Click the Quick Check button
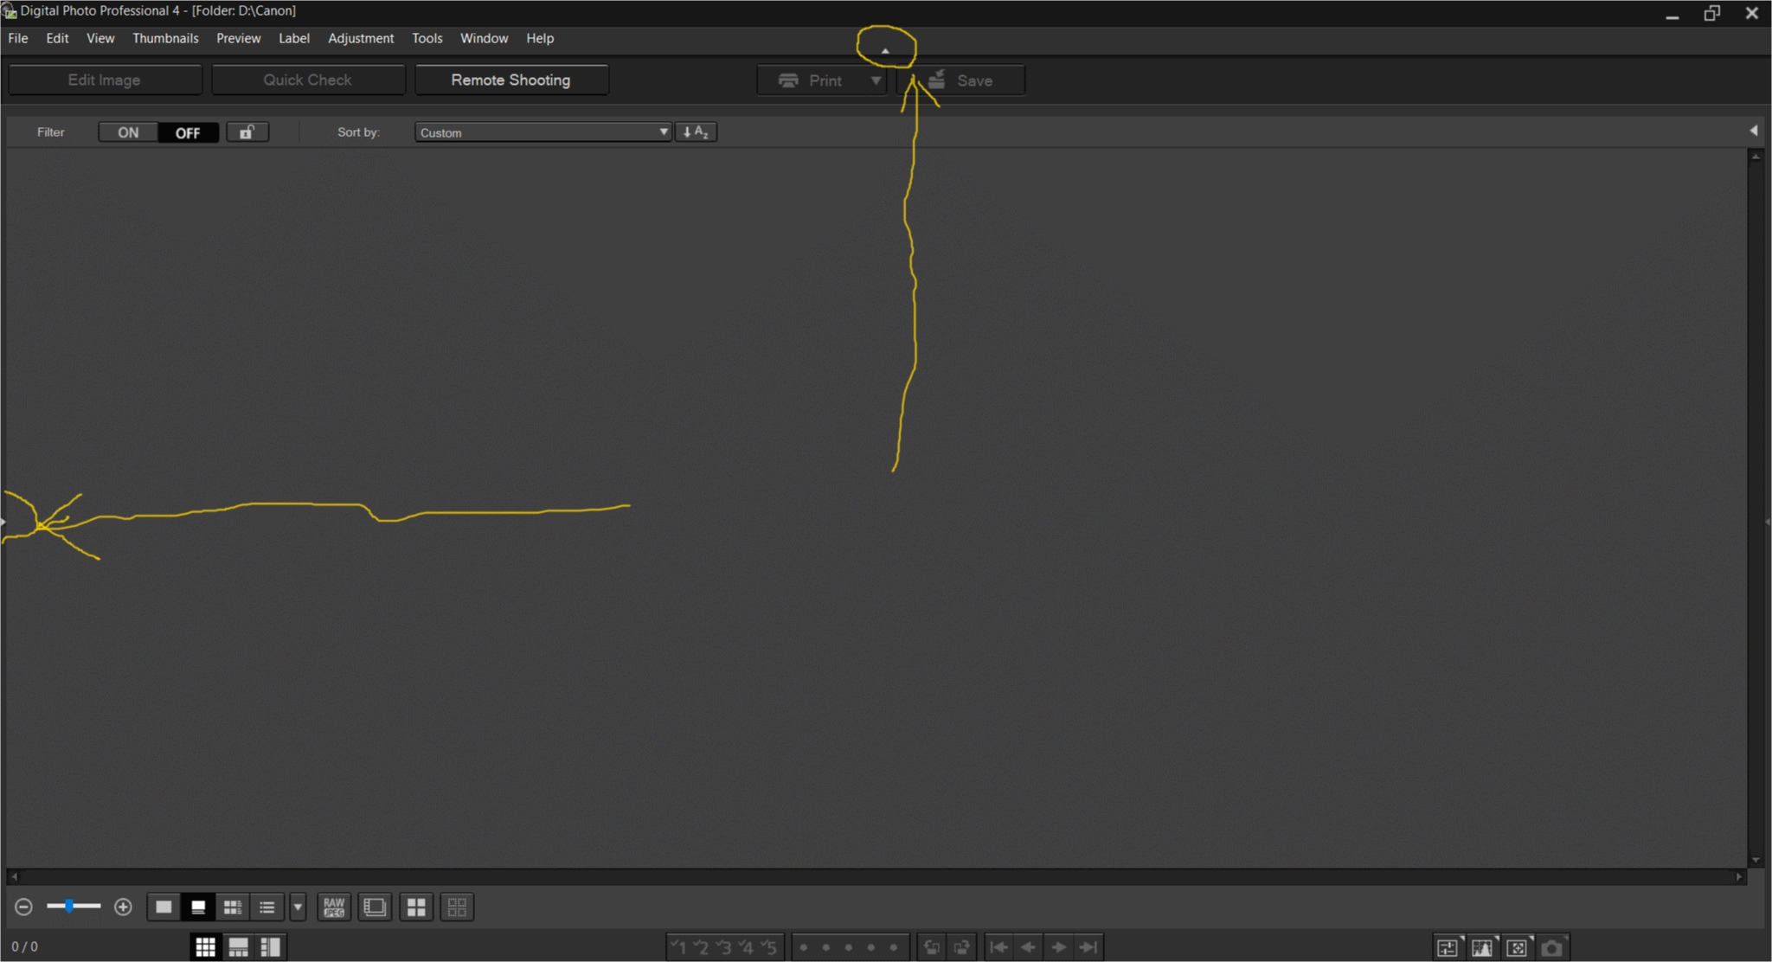Viewport: 1772px width, 962px height. (307, 80)
